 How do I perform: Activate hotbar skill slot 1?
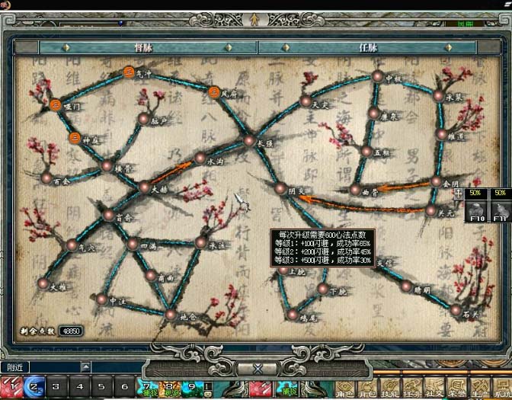pyautogui.click(x=13, y=386)
